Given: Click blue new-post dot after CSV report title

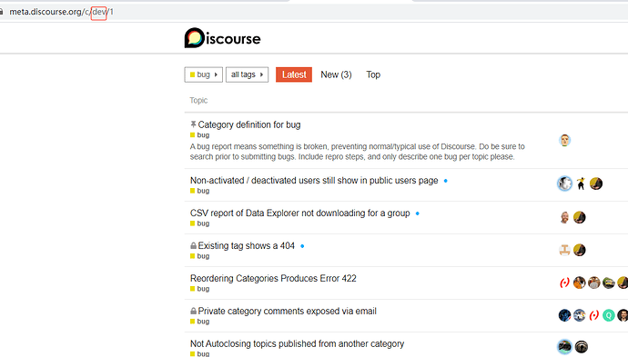Looking at the screenshot, I should coord(418,213).
